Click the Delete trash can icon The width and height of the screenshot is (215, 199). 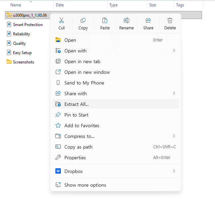pyautogui.click(x=170, y=20)
